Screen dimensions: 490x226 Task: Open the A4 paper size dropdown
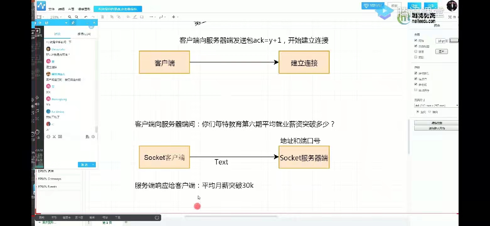pos(436,106)
